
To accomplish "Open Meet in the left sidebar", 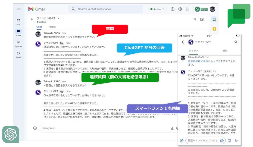I will pyautogui.click(x=18, y=55).
